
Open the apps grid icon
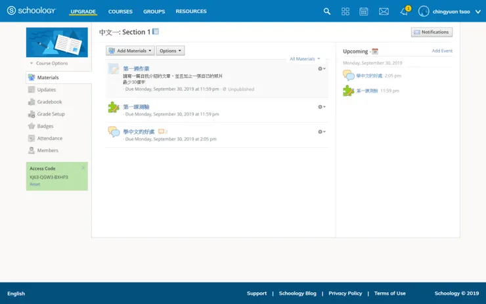[x=345, y=11]
